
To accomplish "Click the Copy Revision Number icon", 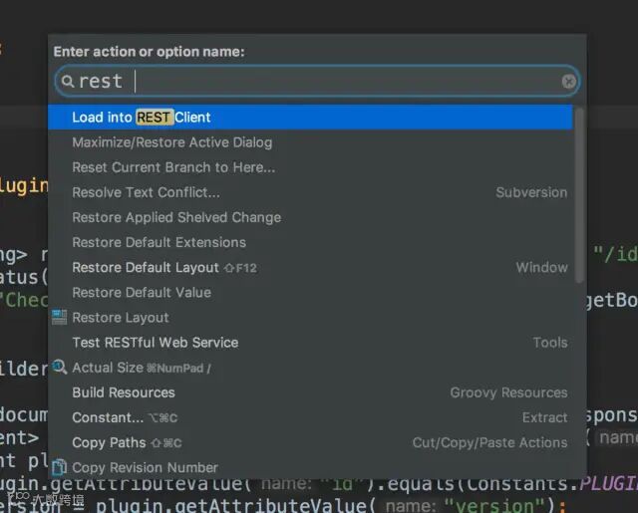I will point(60,467).
